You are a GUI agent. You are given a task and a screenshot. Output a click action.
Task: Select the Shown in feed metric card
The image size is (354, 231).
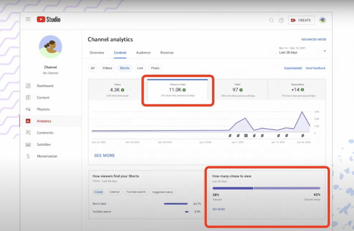coord(178,90)
